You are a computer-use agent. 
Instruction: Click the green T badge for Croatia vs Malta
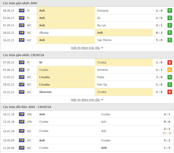(x=170, y=77)
